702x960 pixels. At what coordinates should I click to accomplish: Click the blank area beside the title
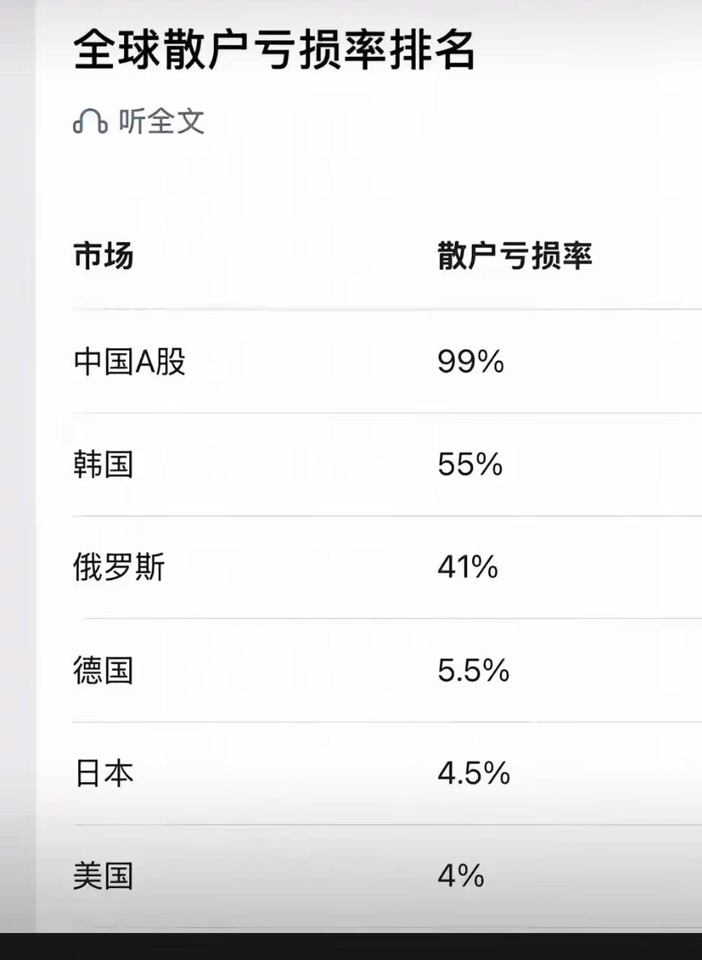tap(584, 47)
